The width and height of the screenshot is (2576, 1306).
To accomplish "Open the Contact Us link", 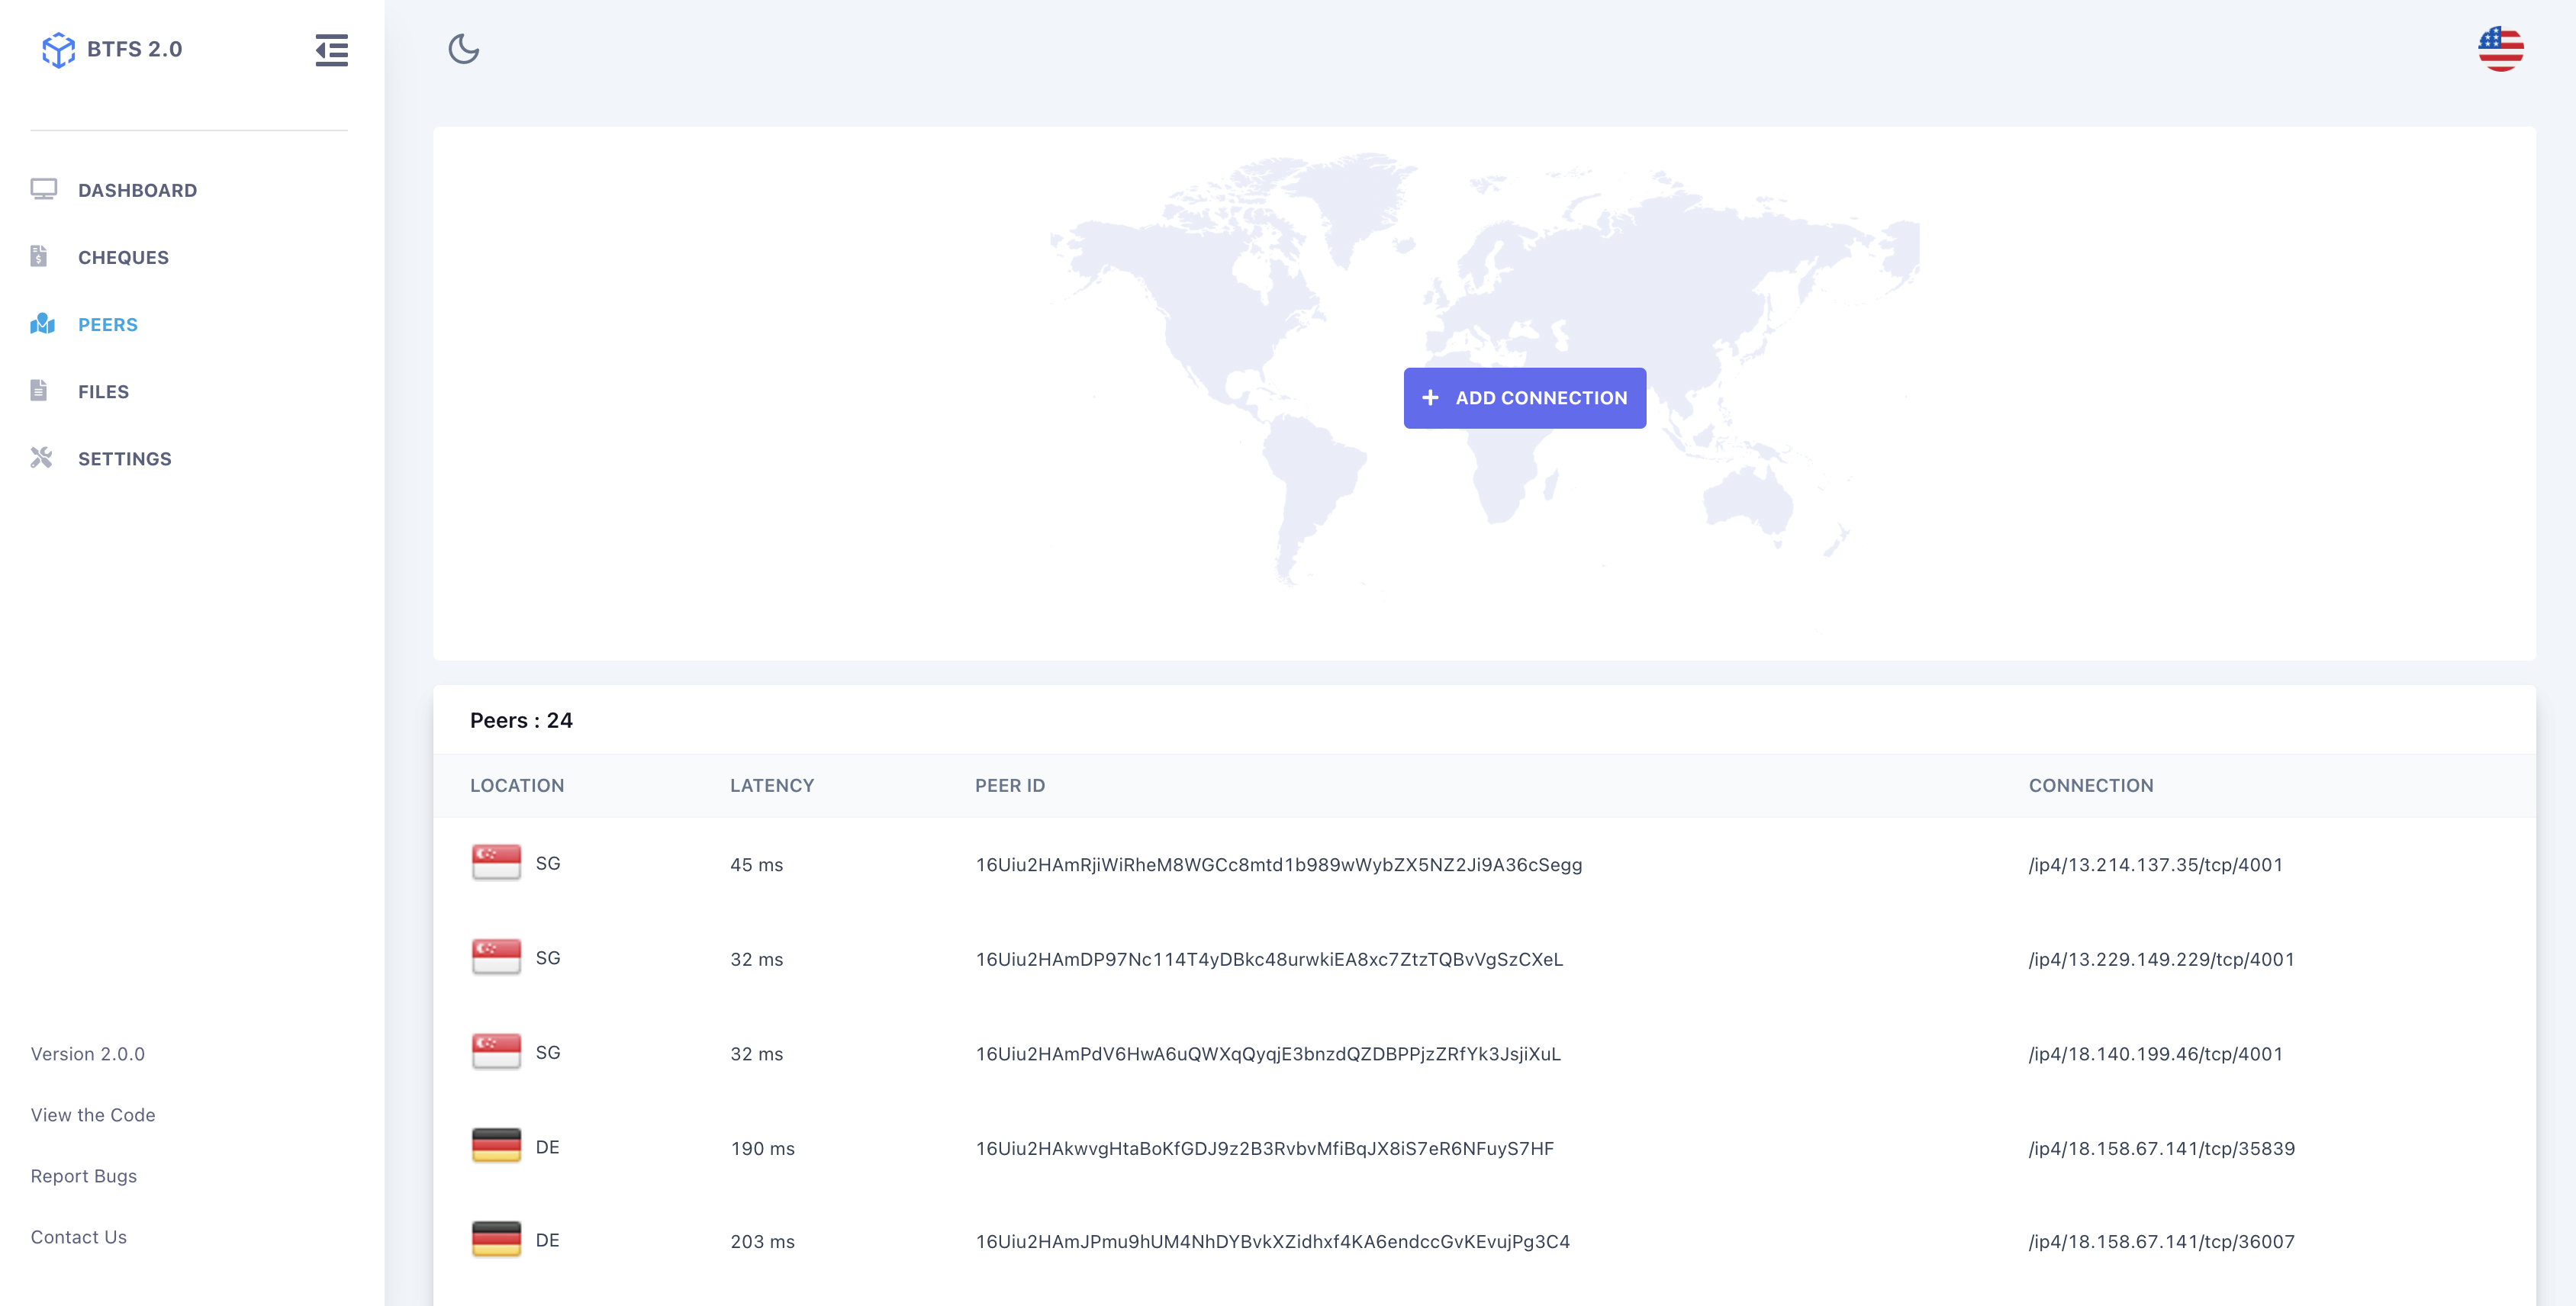I will (78, 1236).
